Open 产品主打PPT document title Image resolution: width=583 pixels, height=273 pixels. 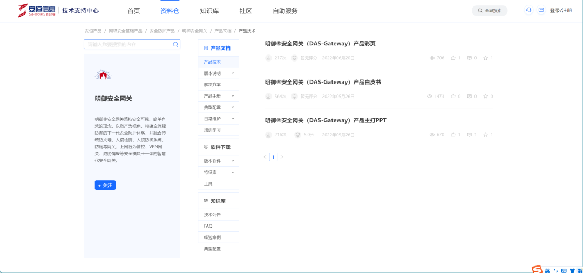pyautogui.click(x=326, y=120)
